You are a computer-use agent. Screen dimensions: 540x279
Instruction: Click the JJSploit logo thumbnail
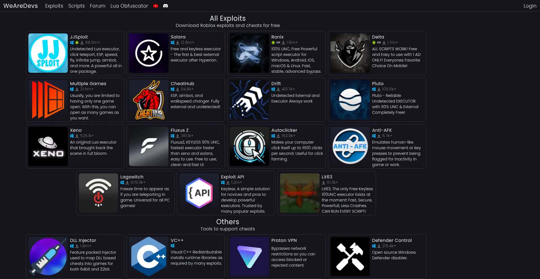[48, 53]
